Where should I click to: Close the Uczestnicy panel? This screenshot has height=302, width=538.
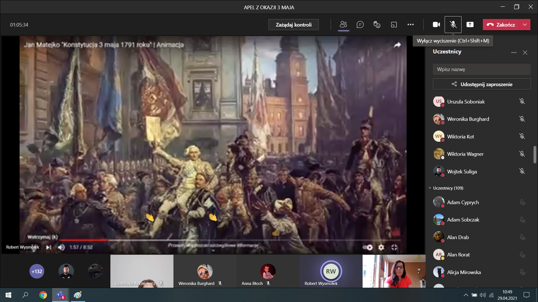click(525, 52)
